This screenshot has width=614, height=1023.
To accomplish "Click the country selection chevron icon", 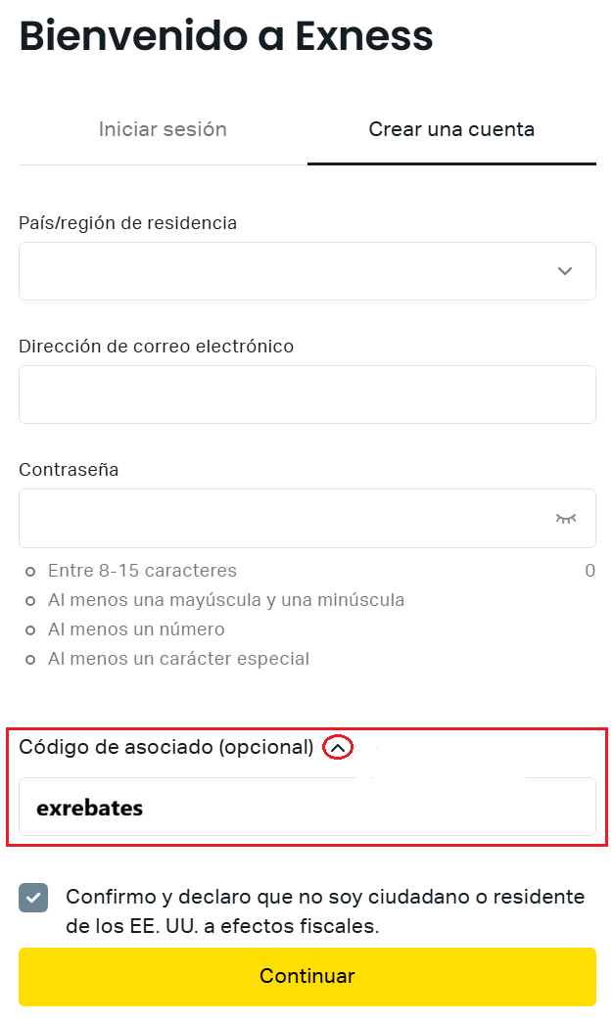I will click(x=565, y=270).
